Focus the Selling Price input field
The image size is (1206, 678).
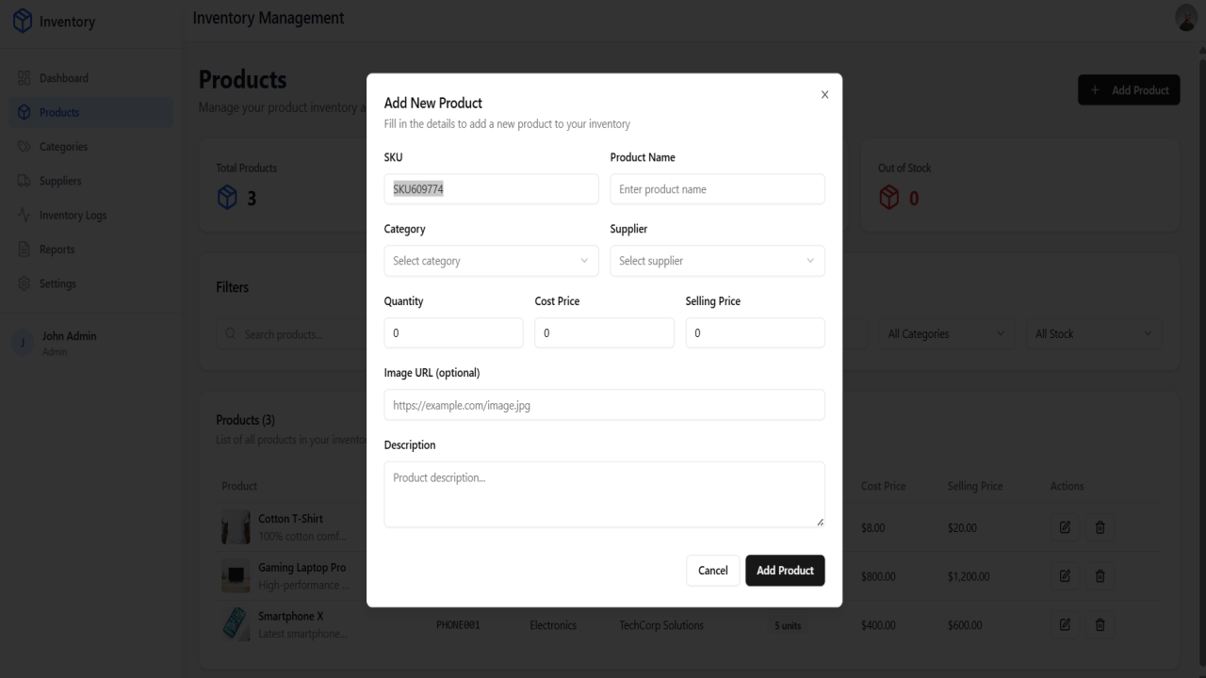tap(755, 333)
